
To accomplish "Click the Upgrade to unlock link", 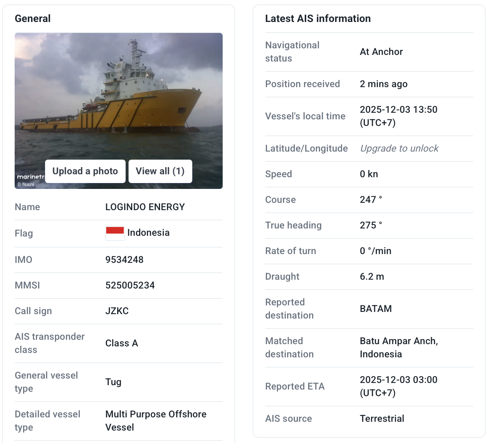I will click(x=399, y=148).
